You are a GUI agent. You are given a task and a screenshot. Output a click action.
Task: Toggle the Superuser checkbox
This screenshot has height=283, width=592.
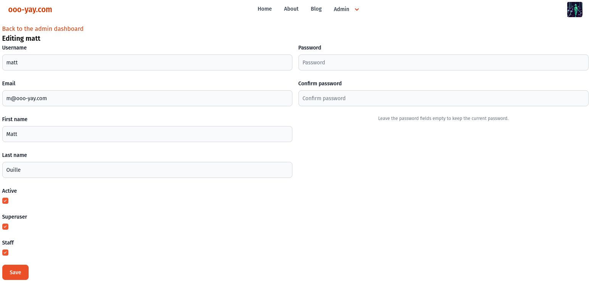[x=5, y=227]
